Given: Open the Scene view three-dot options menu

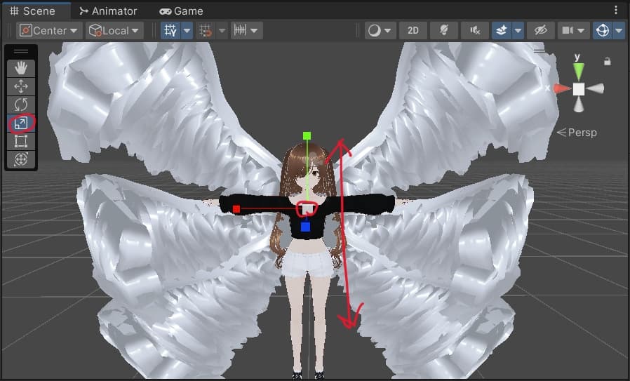Looking at the screenshot, I should coord(617,11).
